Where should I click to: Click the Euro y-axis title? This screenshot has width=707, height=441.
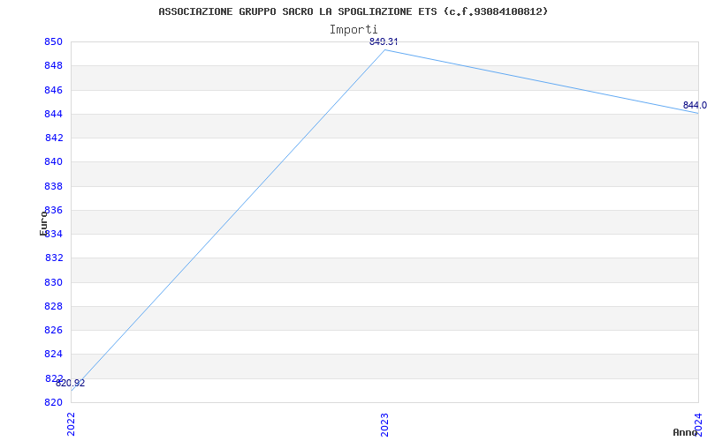[x=43, y=223]
